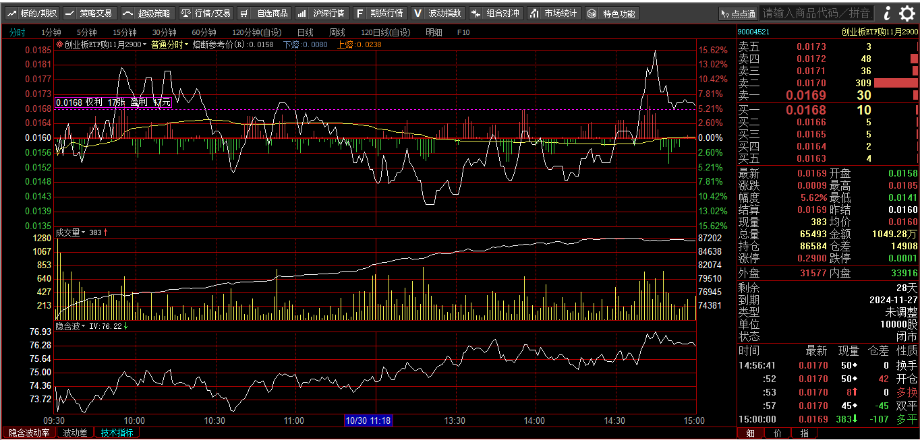The height and width of the screenshot is (440, 920).
Task: Open the settings gear icon
Action: (907, 13)
